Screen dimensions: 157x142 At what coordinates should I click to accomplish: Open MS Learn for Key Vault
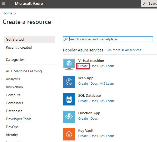(x=107, y=136)
